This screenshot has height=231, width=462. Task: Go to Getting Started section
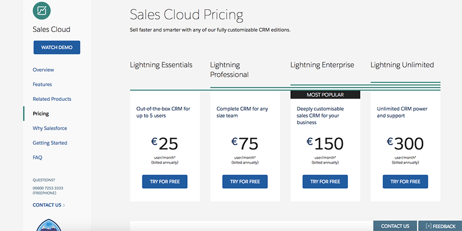click(50, 143)
